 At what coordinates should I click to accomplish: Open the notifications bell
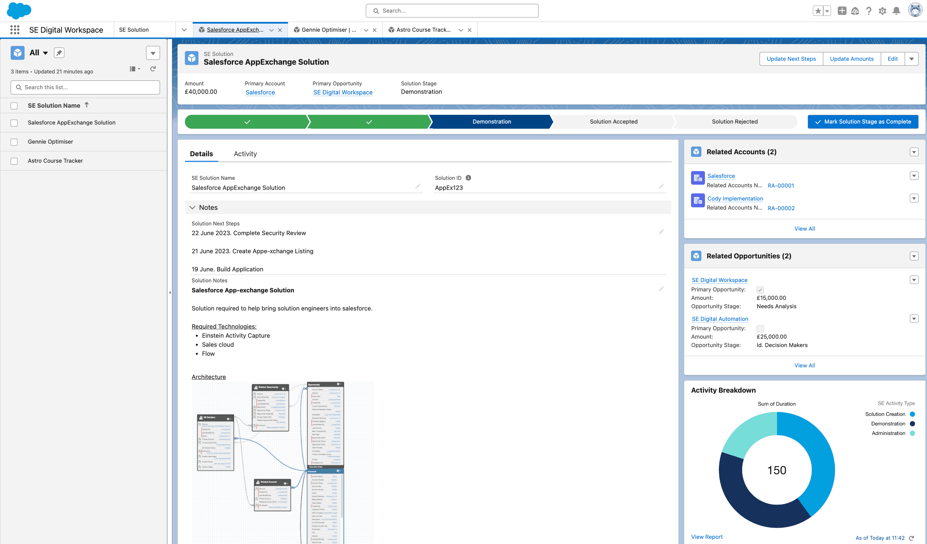(x=897, y=11)
